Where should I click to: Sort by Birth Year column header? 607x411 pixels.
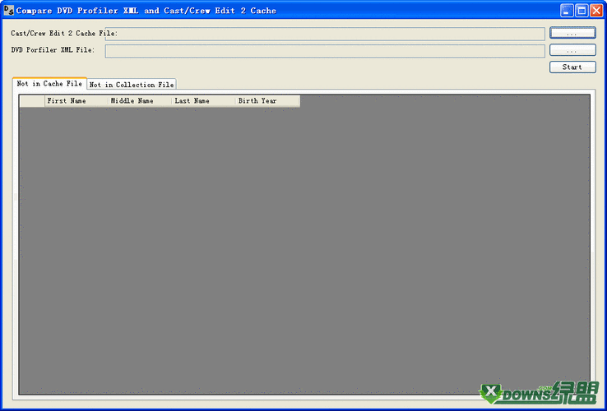point(268,101)
